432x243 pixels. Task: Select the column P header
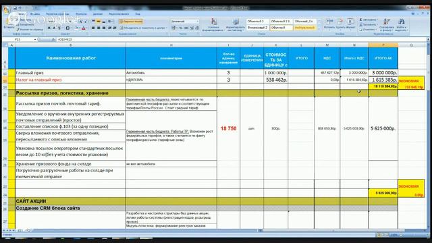pos(383,45)
